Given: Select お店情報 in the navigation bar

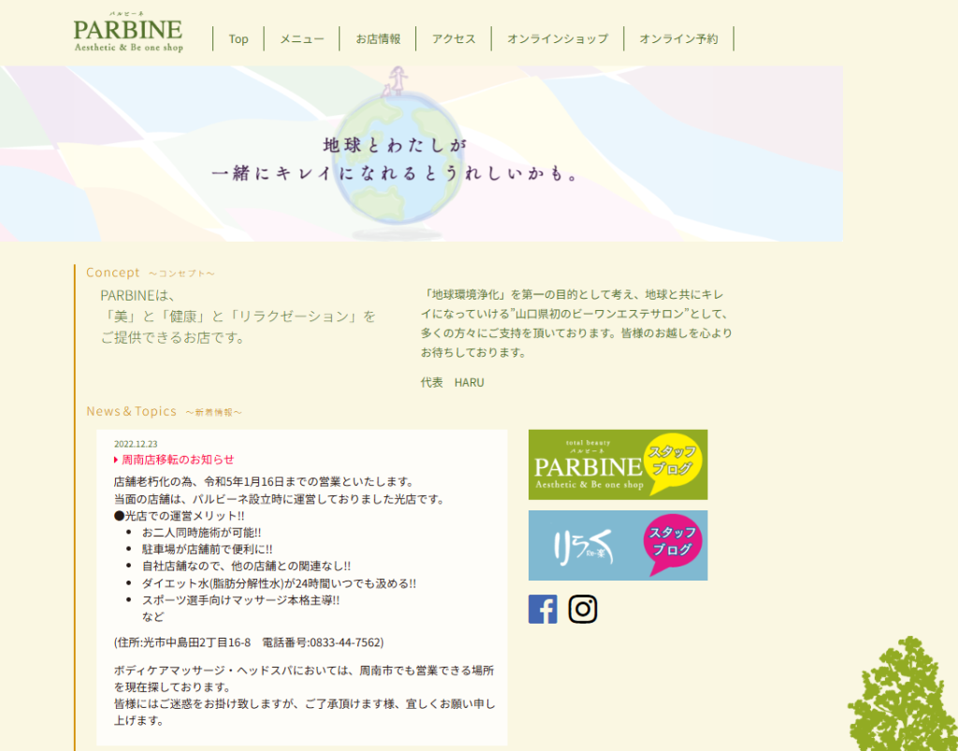Looking at the screenshot, I should pos(378,38).
